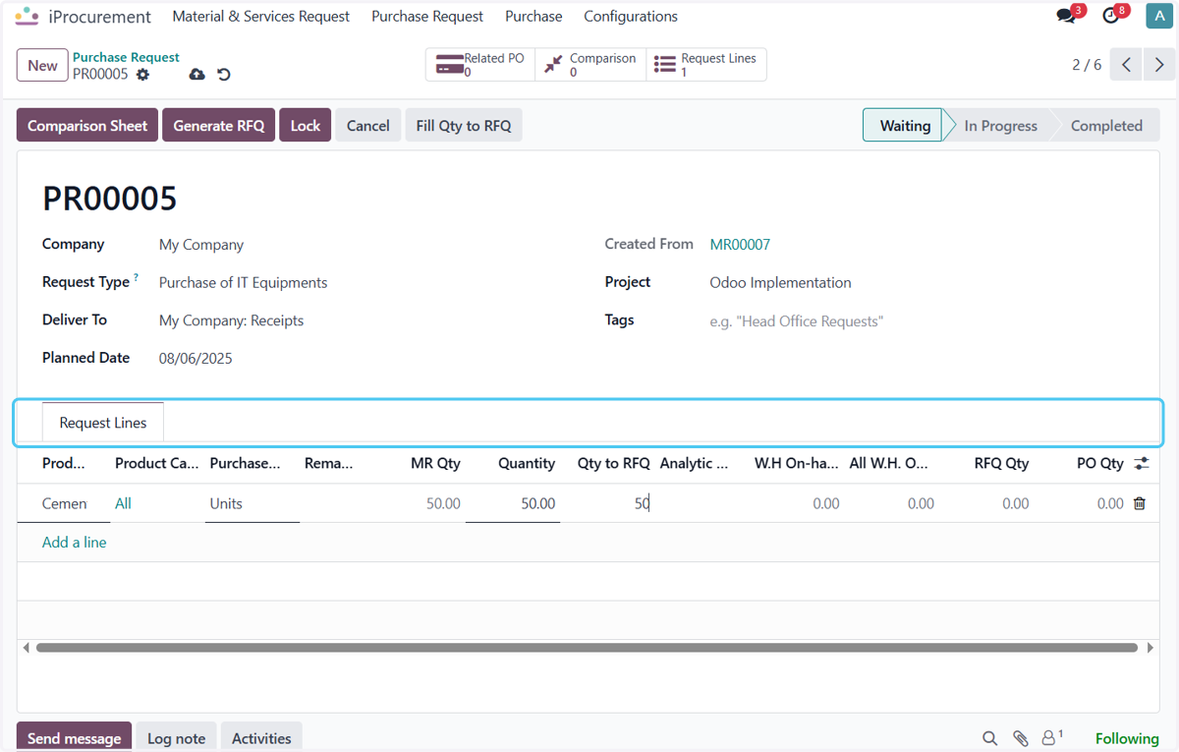Open the All product category link

pyautogui.click(x=123, y=503)
